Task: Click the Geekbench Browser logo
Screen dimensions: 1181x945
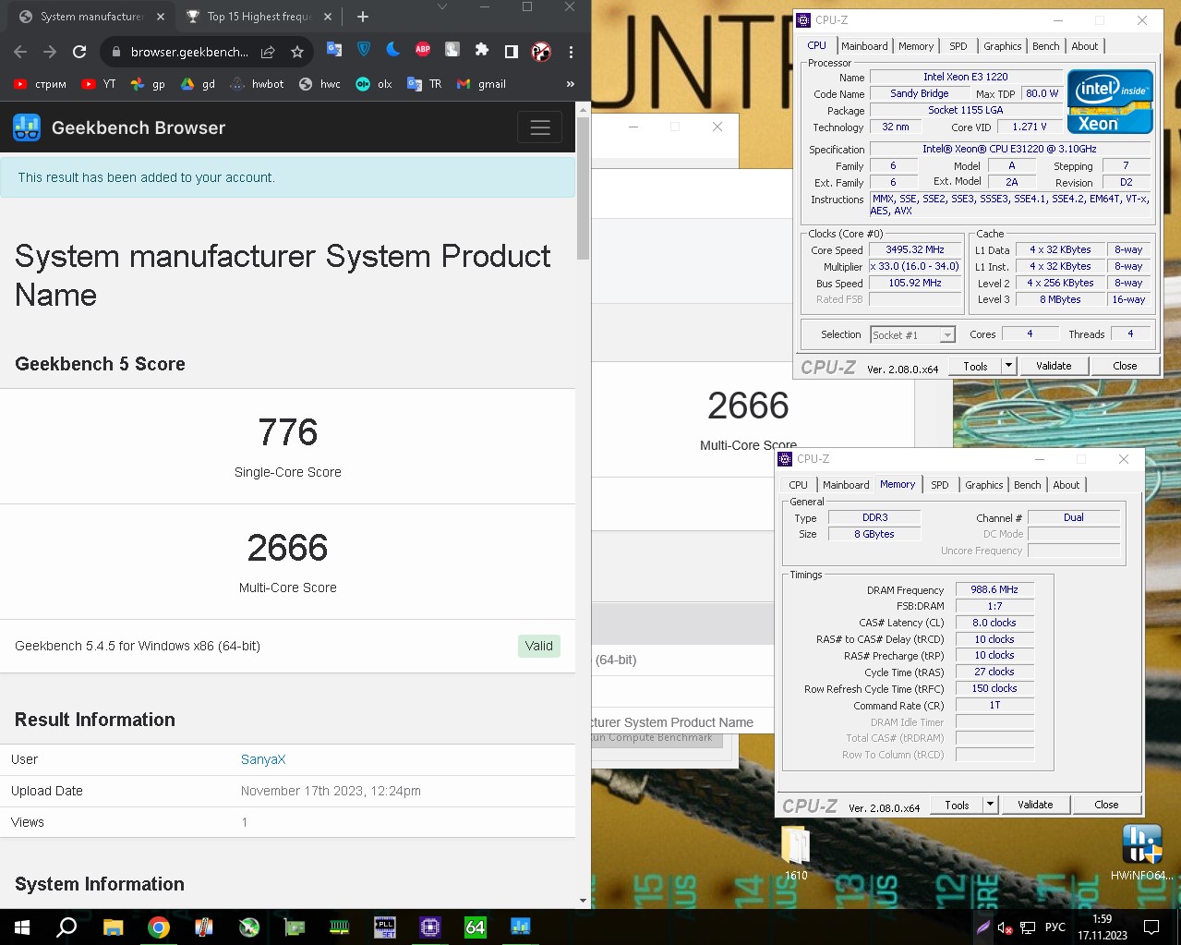Action: pyautogui.click(x=119, y=127)
